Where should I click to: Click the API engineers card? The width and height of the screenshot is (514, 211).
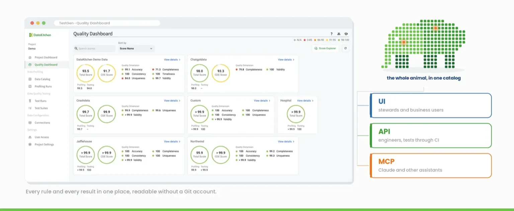coord(431,135)
